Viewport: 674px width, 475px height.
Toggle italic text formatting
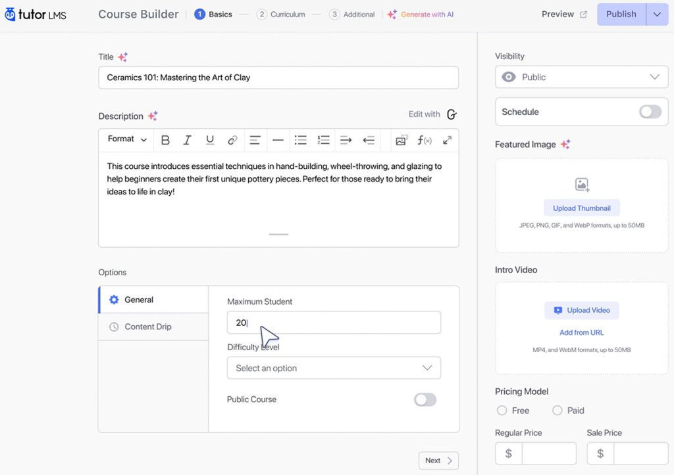point(188,139)
